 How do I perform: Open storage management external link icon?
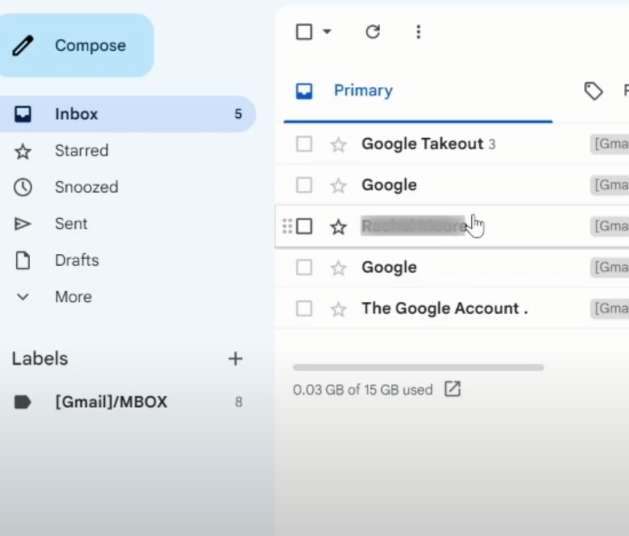(x=452, y=389)
